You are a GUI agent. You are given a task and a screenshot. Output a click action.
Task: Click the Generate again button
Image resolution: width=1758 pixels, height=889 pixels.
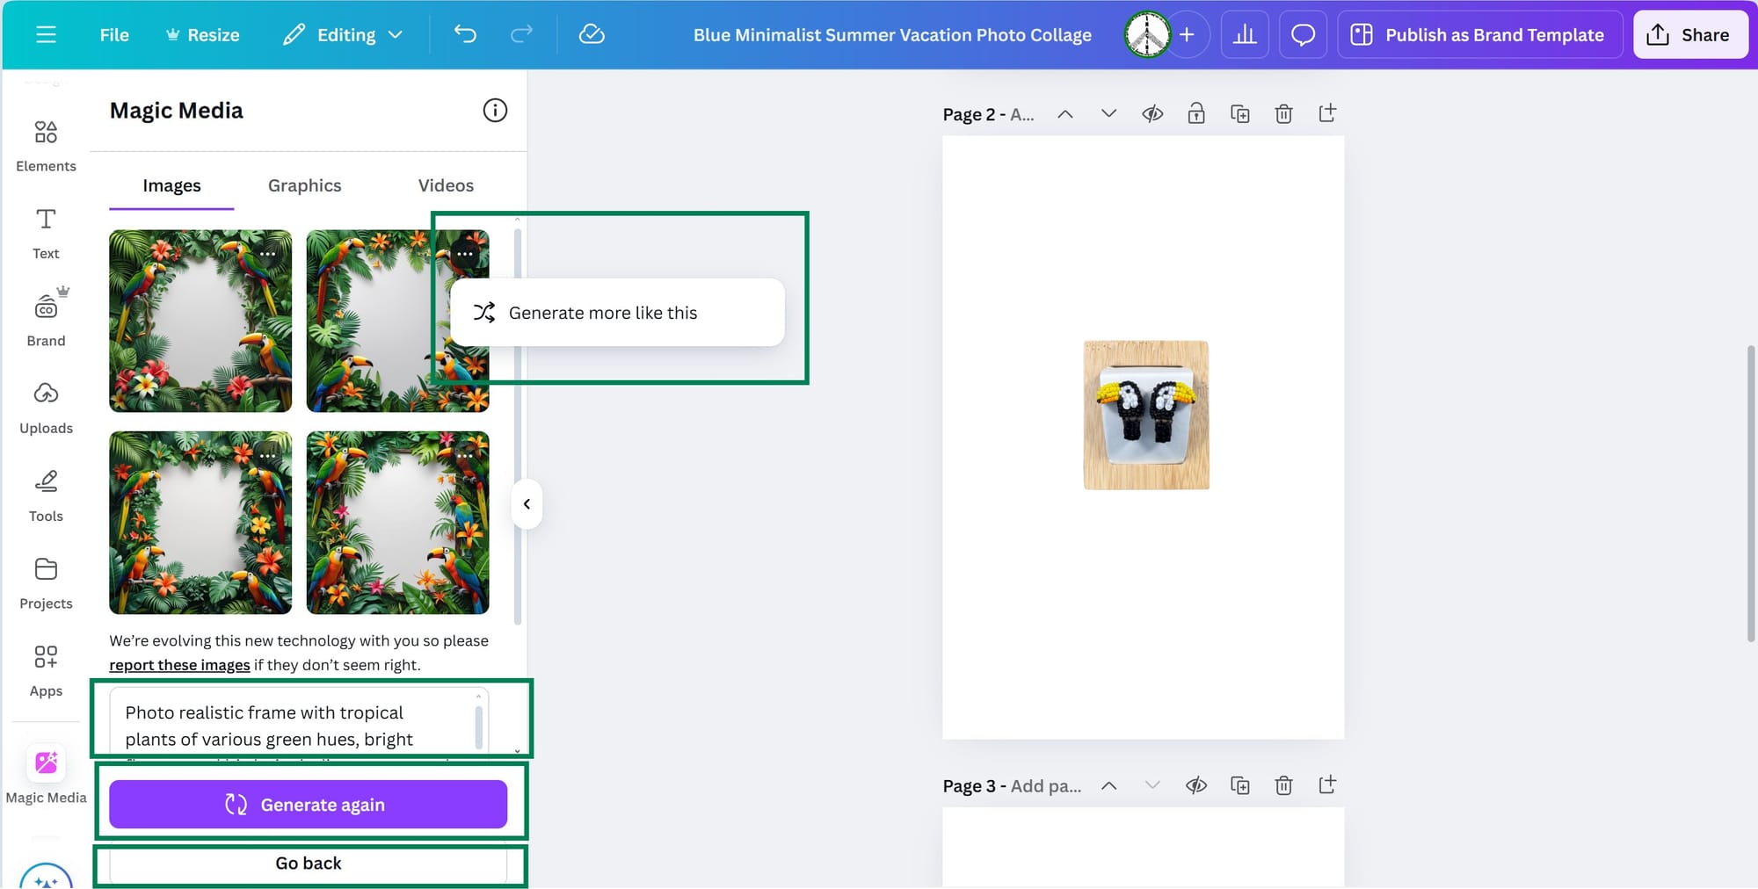307,804
